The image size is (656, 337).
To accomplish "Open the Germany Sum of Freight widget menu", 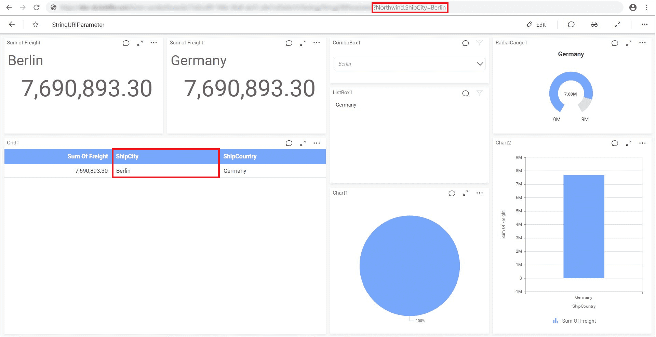I will point(316,43).
